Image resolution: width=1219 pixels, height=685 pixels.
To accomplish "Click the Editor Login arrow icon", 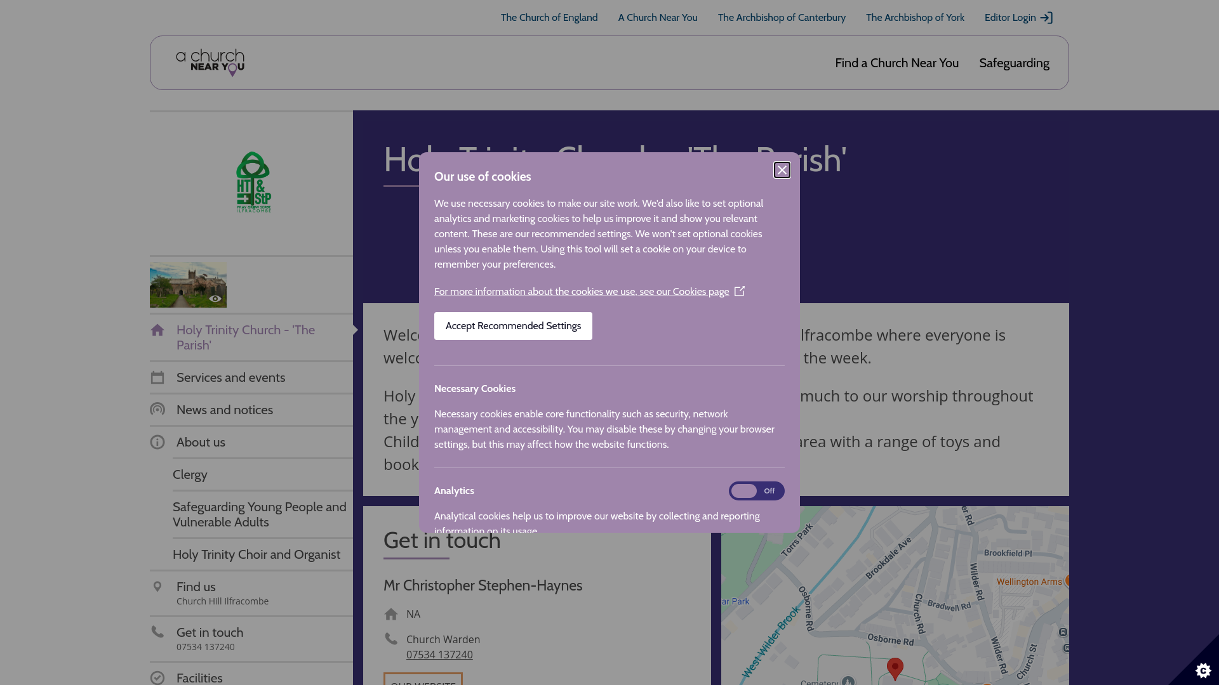I will [x=1046, y=18].
